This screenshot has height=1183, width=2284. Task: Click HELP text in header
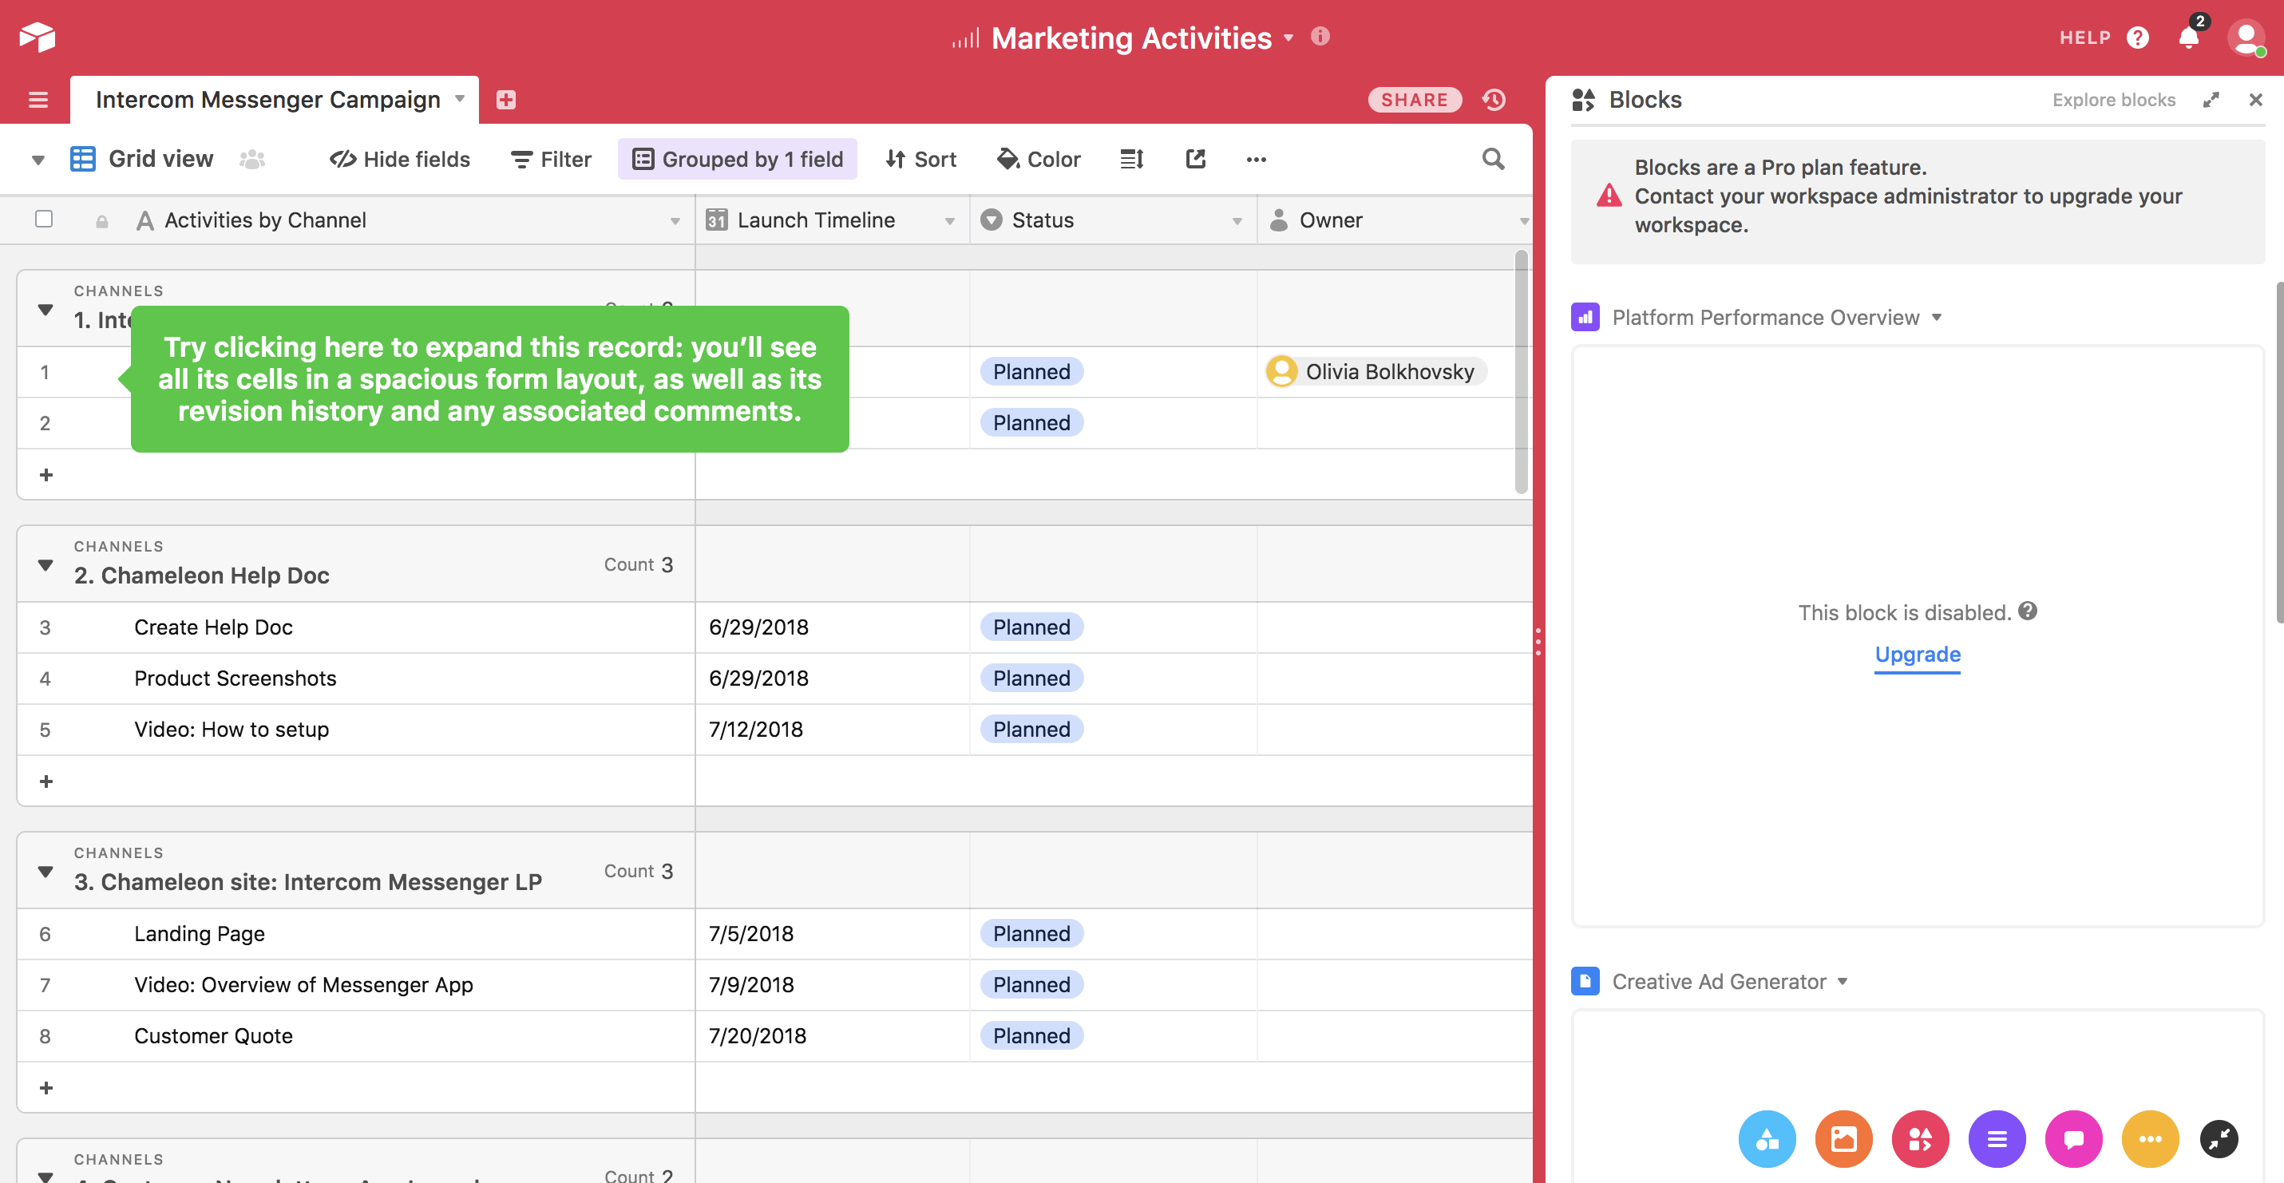[2084, 38]
